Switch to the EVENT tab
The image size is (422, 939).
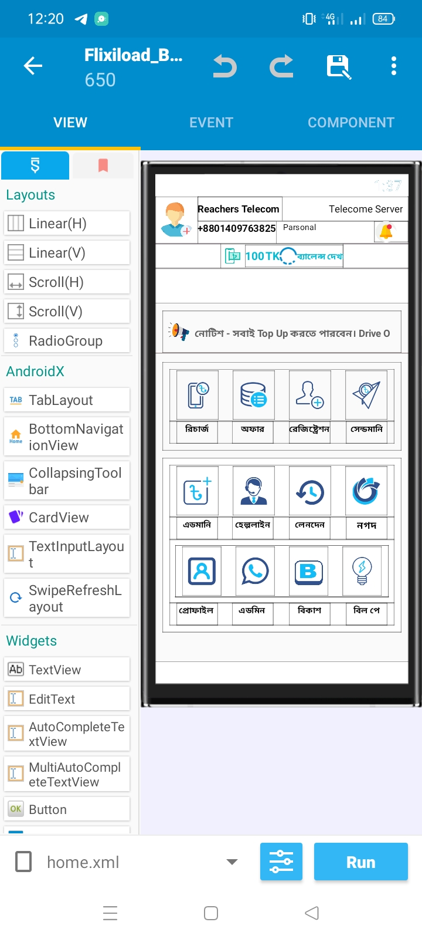211,123
